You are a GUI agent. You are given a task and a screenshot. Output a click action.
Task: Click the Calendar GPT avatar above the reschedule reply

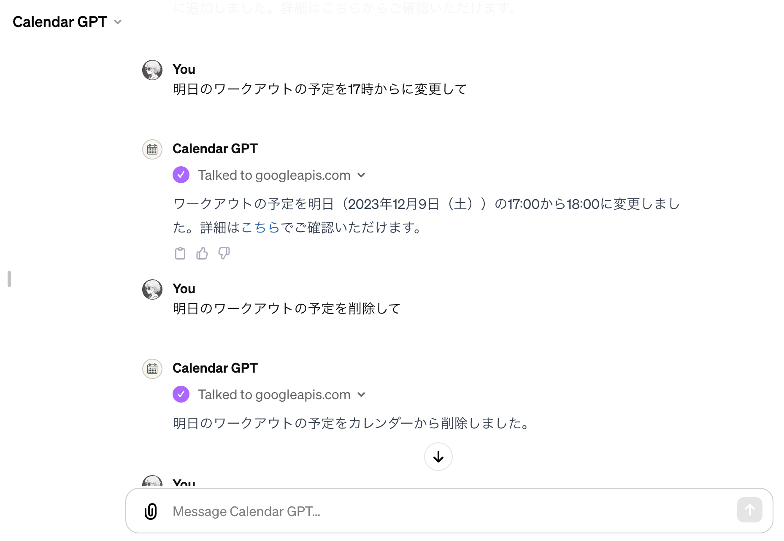click(x=152, y=149)
